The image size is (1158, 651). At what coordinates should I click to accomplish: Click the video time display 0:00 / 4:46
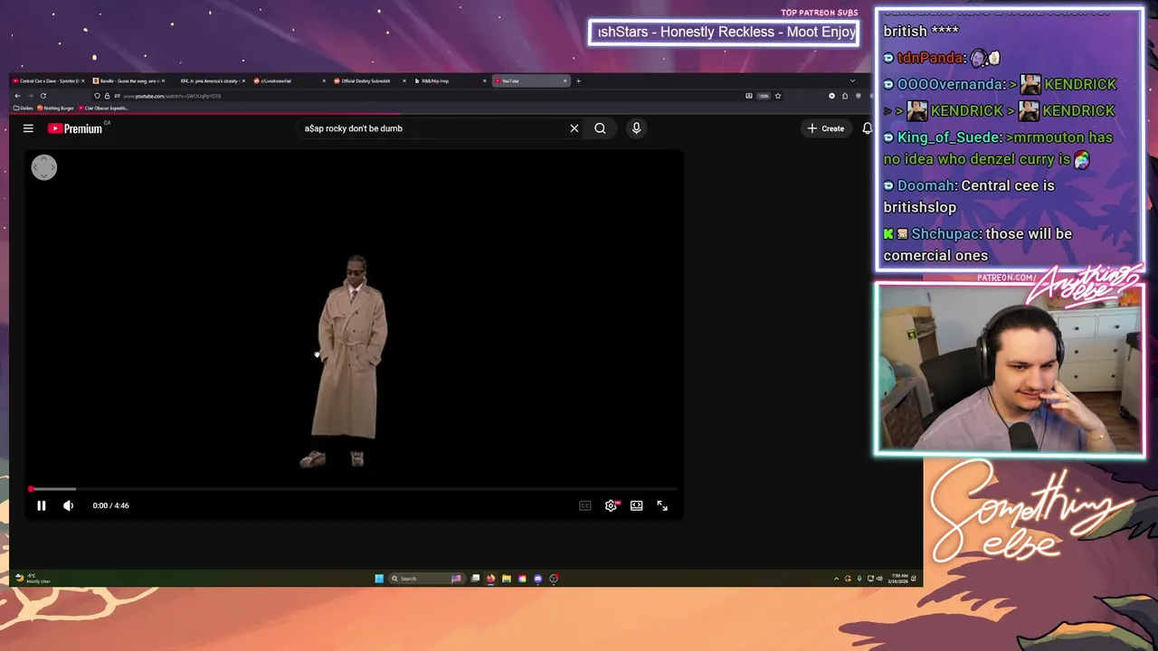pos(110,505)
